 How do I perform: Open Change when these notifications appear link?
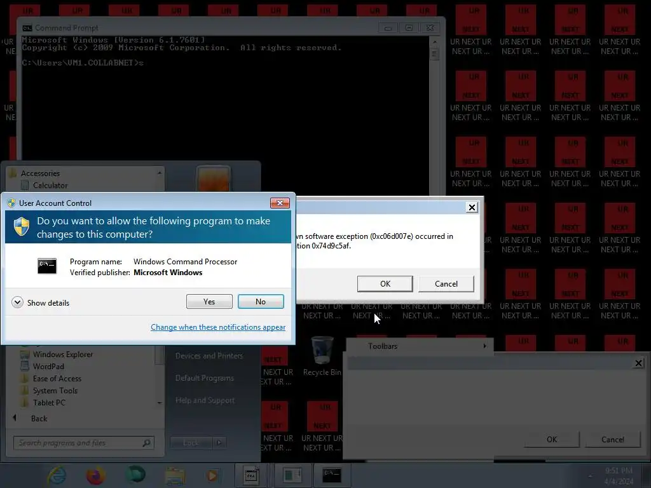(x=218, y=327)
